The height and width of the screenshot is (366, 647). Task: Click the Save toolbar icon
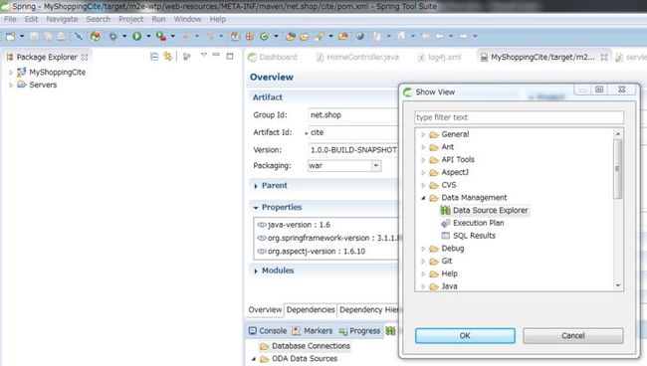(34, 36)
